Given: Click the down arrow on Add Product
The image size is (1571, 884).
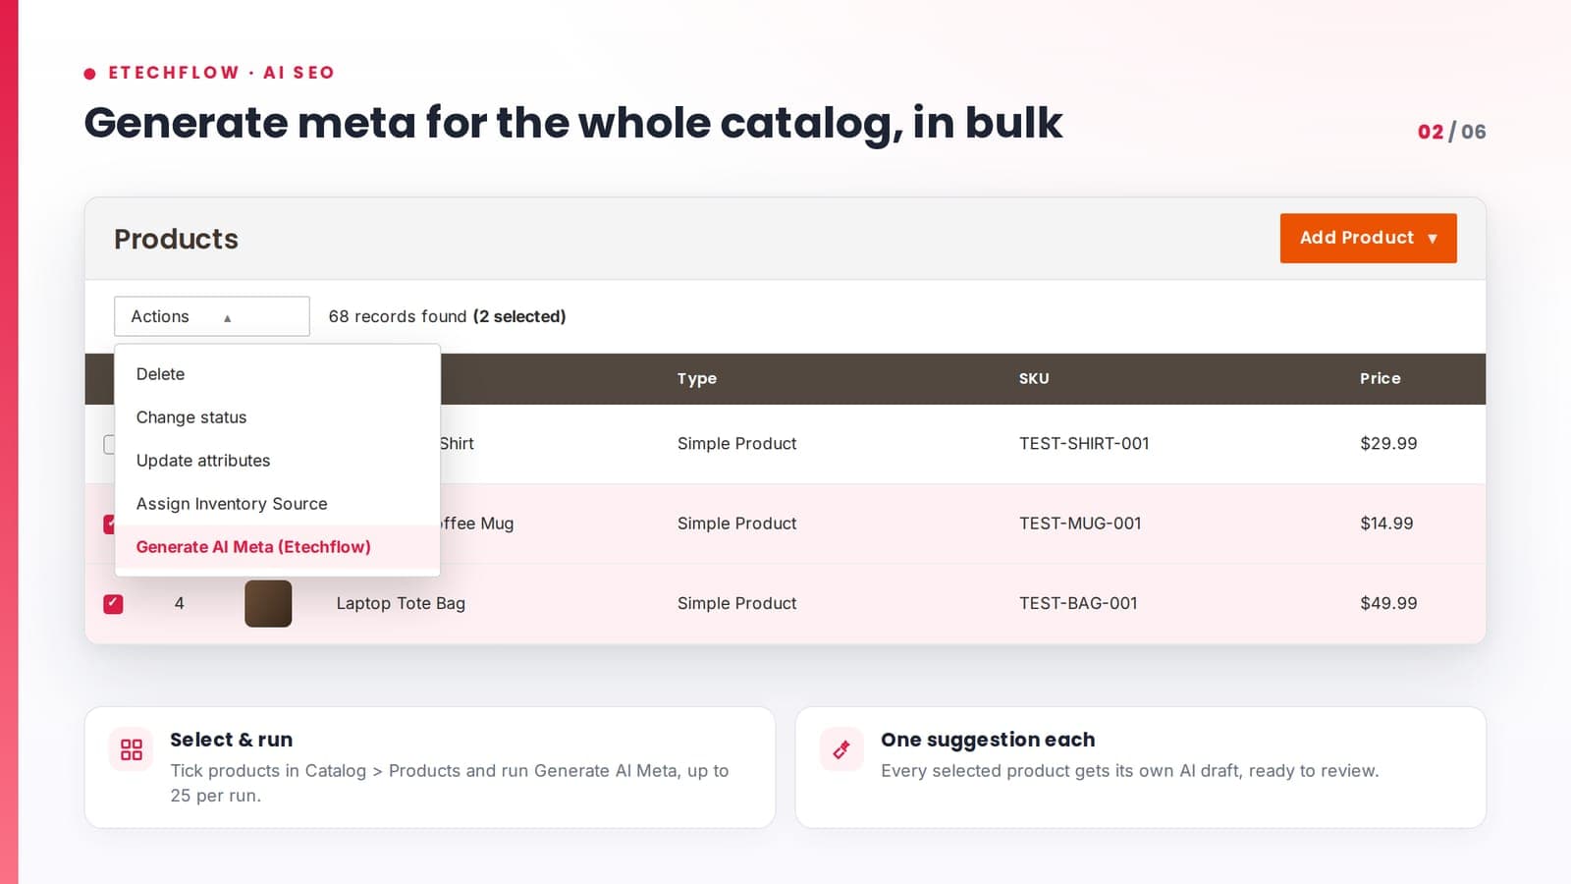Looking at the screenshot, I should [x=1433, y=239].
